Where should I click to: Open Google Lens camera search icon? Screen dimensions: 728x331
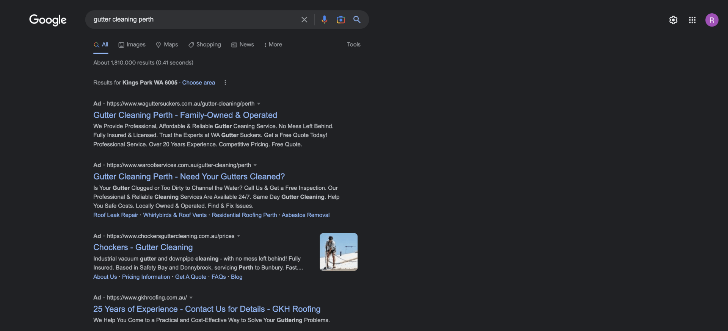(340, 20)
